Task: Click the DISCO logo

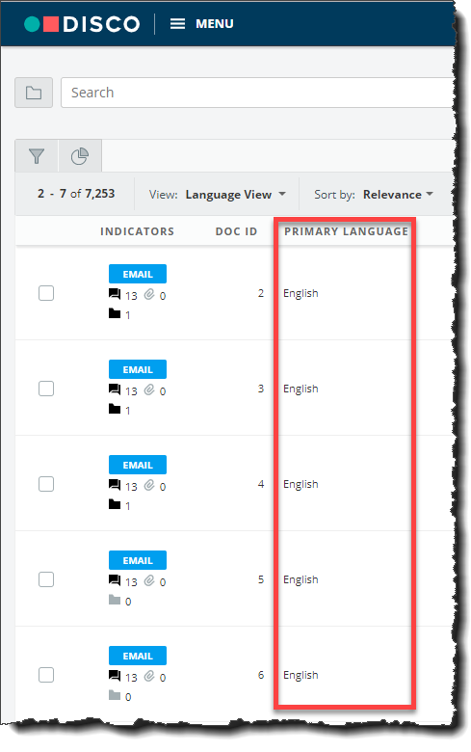Action: (82, 24)
